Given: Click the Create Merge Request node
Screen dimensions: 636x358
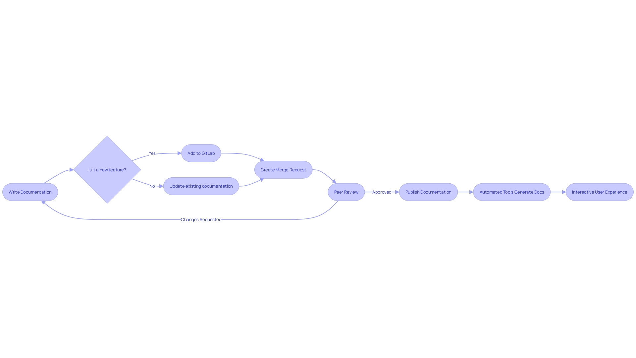Looking at the screenshot, I should [283, 170].
